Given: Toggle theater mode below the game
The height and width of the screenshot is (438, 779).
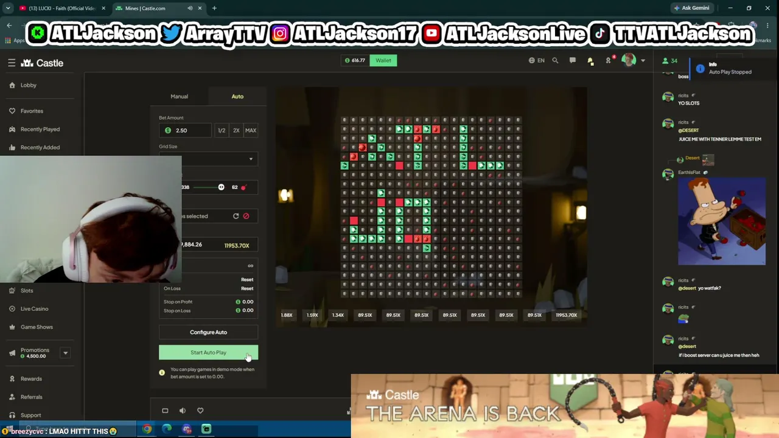Looking at the screenshot, I should (x=165, y=411).
